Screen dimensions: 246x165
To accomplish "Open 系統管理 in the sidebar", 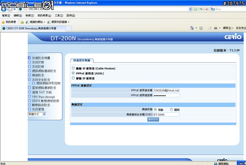I will point(38,109).
